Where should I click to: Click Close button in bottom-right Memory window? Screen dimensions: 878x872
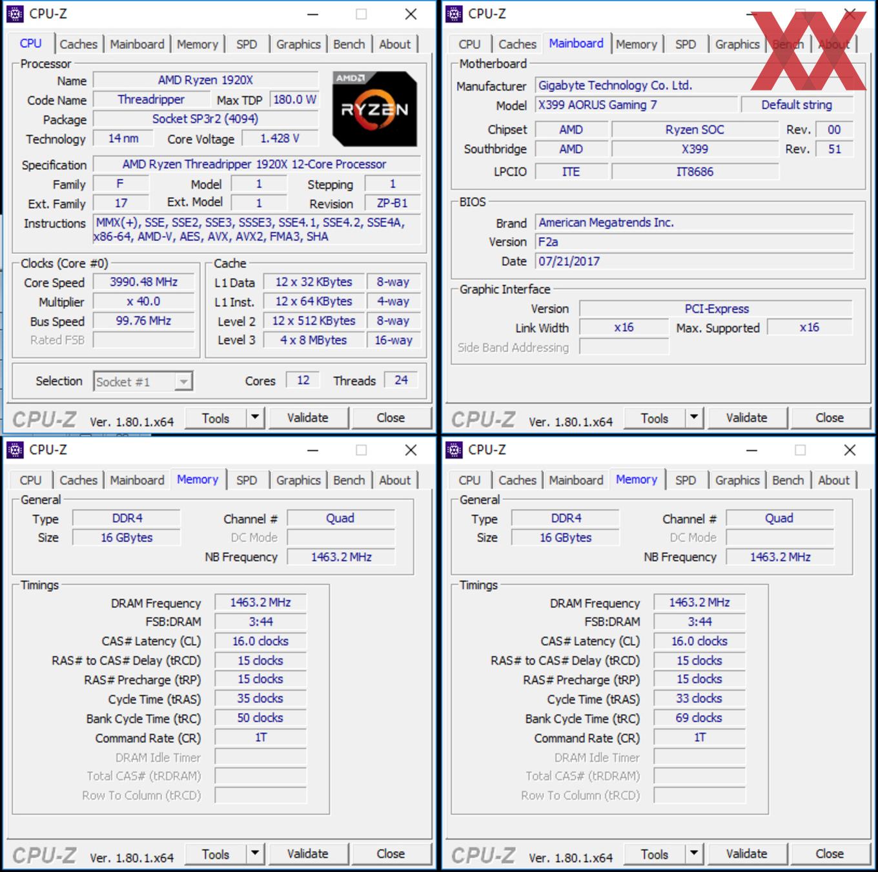[830, 854]
